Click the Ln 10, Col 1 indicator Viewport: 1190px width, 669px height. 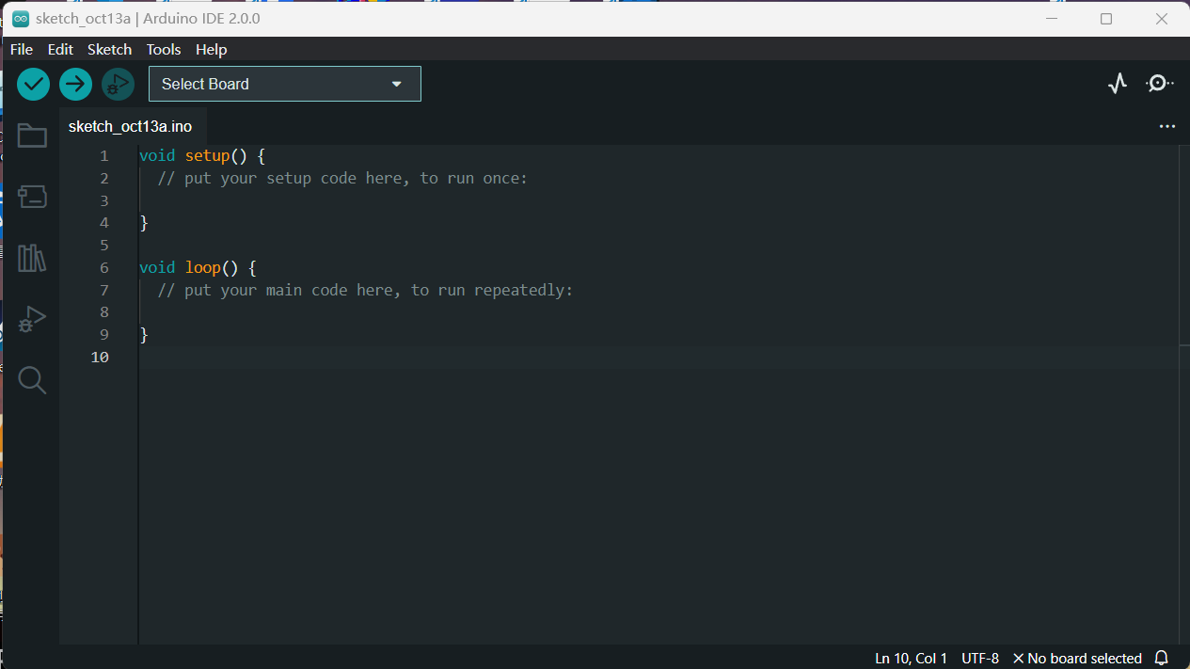click(x=912, y=658)
